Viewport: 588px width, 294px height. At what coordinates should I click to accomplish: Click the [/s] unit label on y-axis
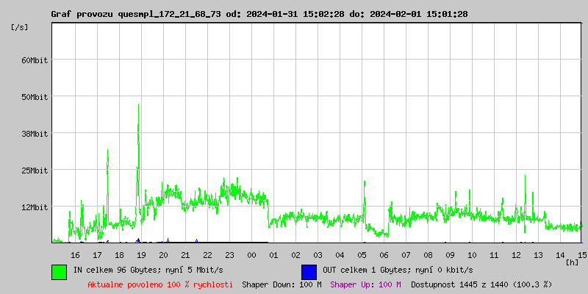click(20, 26)
